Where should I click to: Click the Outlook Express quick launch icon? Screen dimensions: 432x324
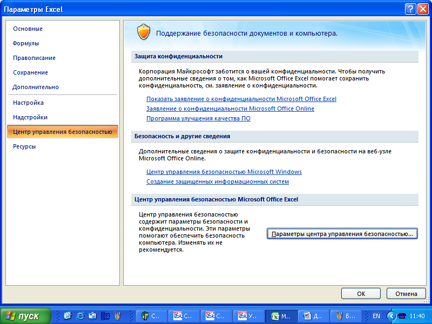92,316
